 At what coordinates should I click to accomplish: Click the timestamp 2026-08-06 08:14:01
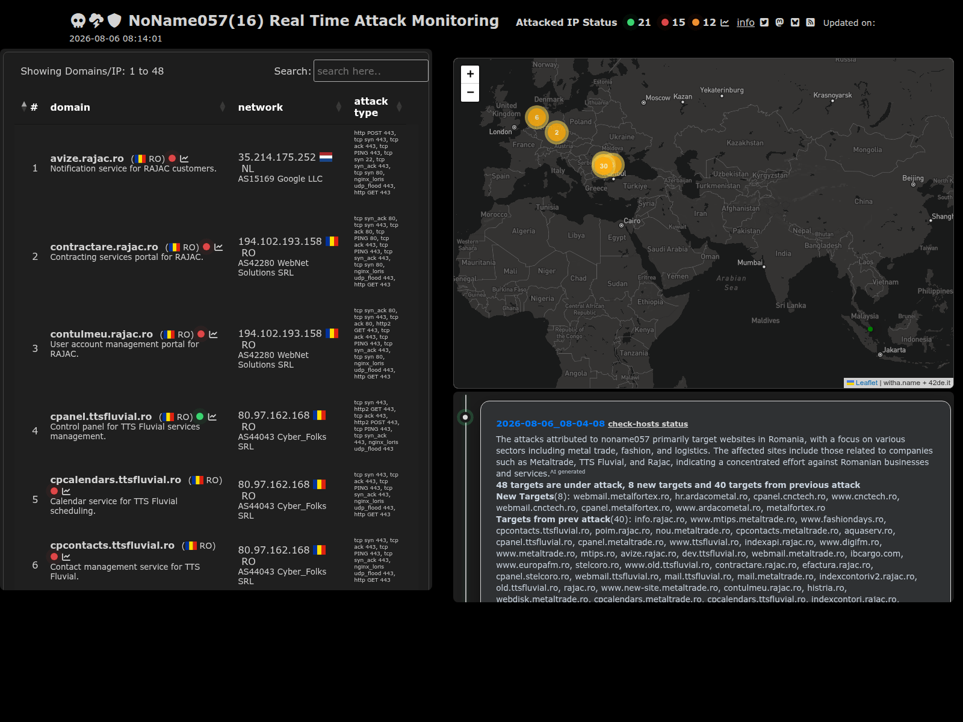coord(116,39)
